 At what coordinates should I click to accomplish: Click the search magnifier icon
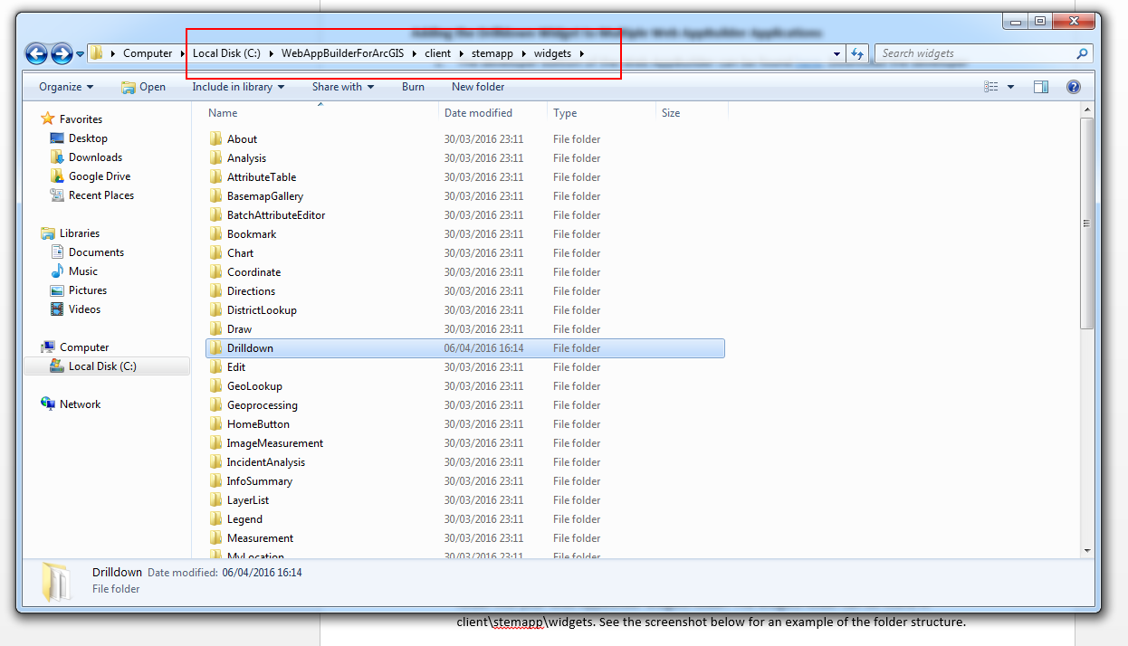coord(1082,53)
